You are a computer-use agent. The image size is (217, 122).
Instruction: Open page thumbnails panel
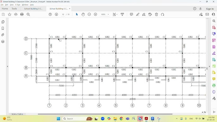click(3, 22)
